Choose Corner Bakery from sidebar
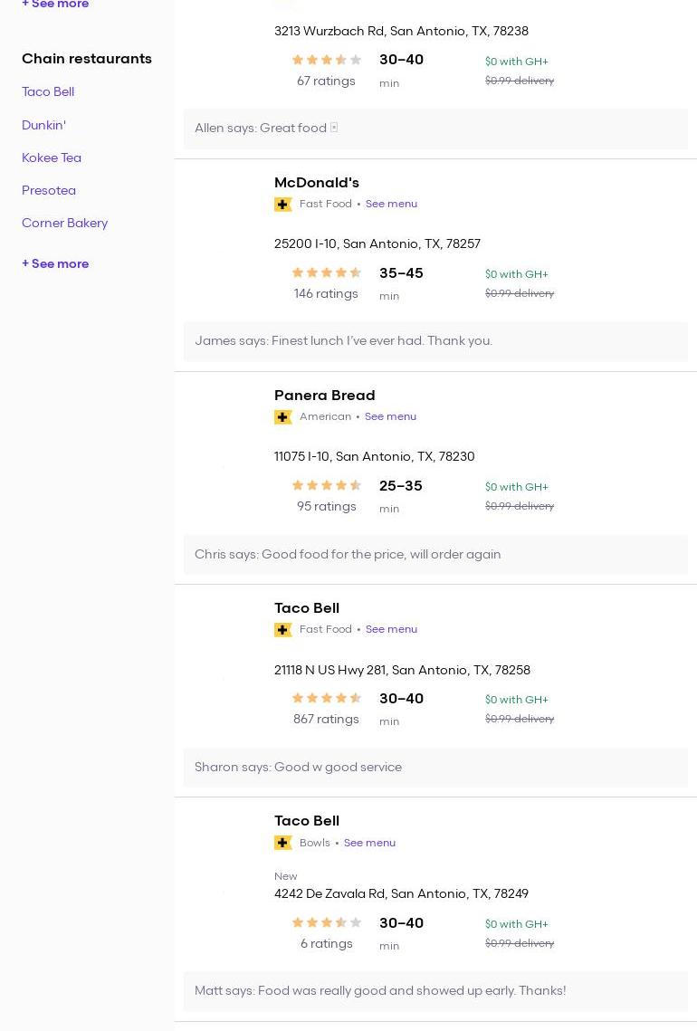Viewport: 697px width, 1031px height. point(64,223)
